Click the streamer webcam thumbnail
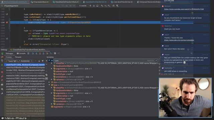 click(x=185, y=98)
